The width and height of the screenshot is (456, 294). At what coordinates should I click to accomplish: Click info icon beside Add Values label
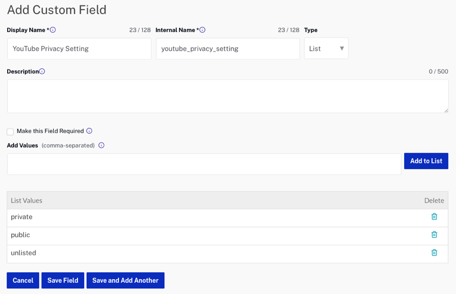[x=101, y=145]
